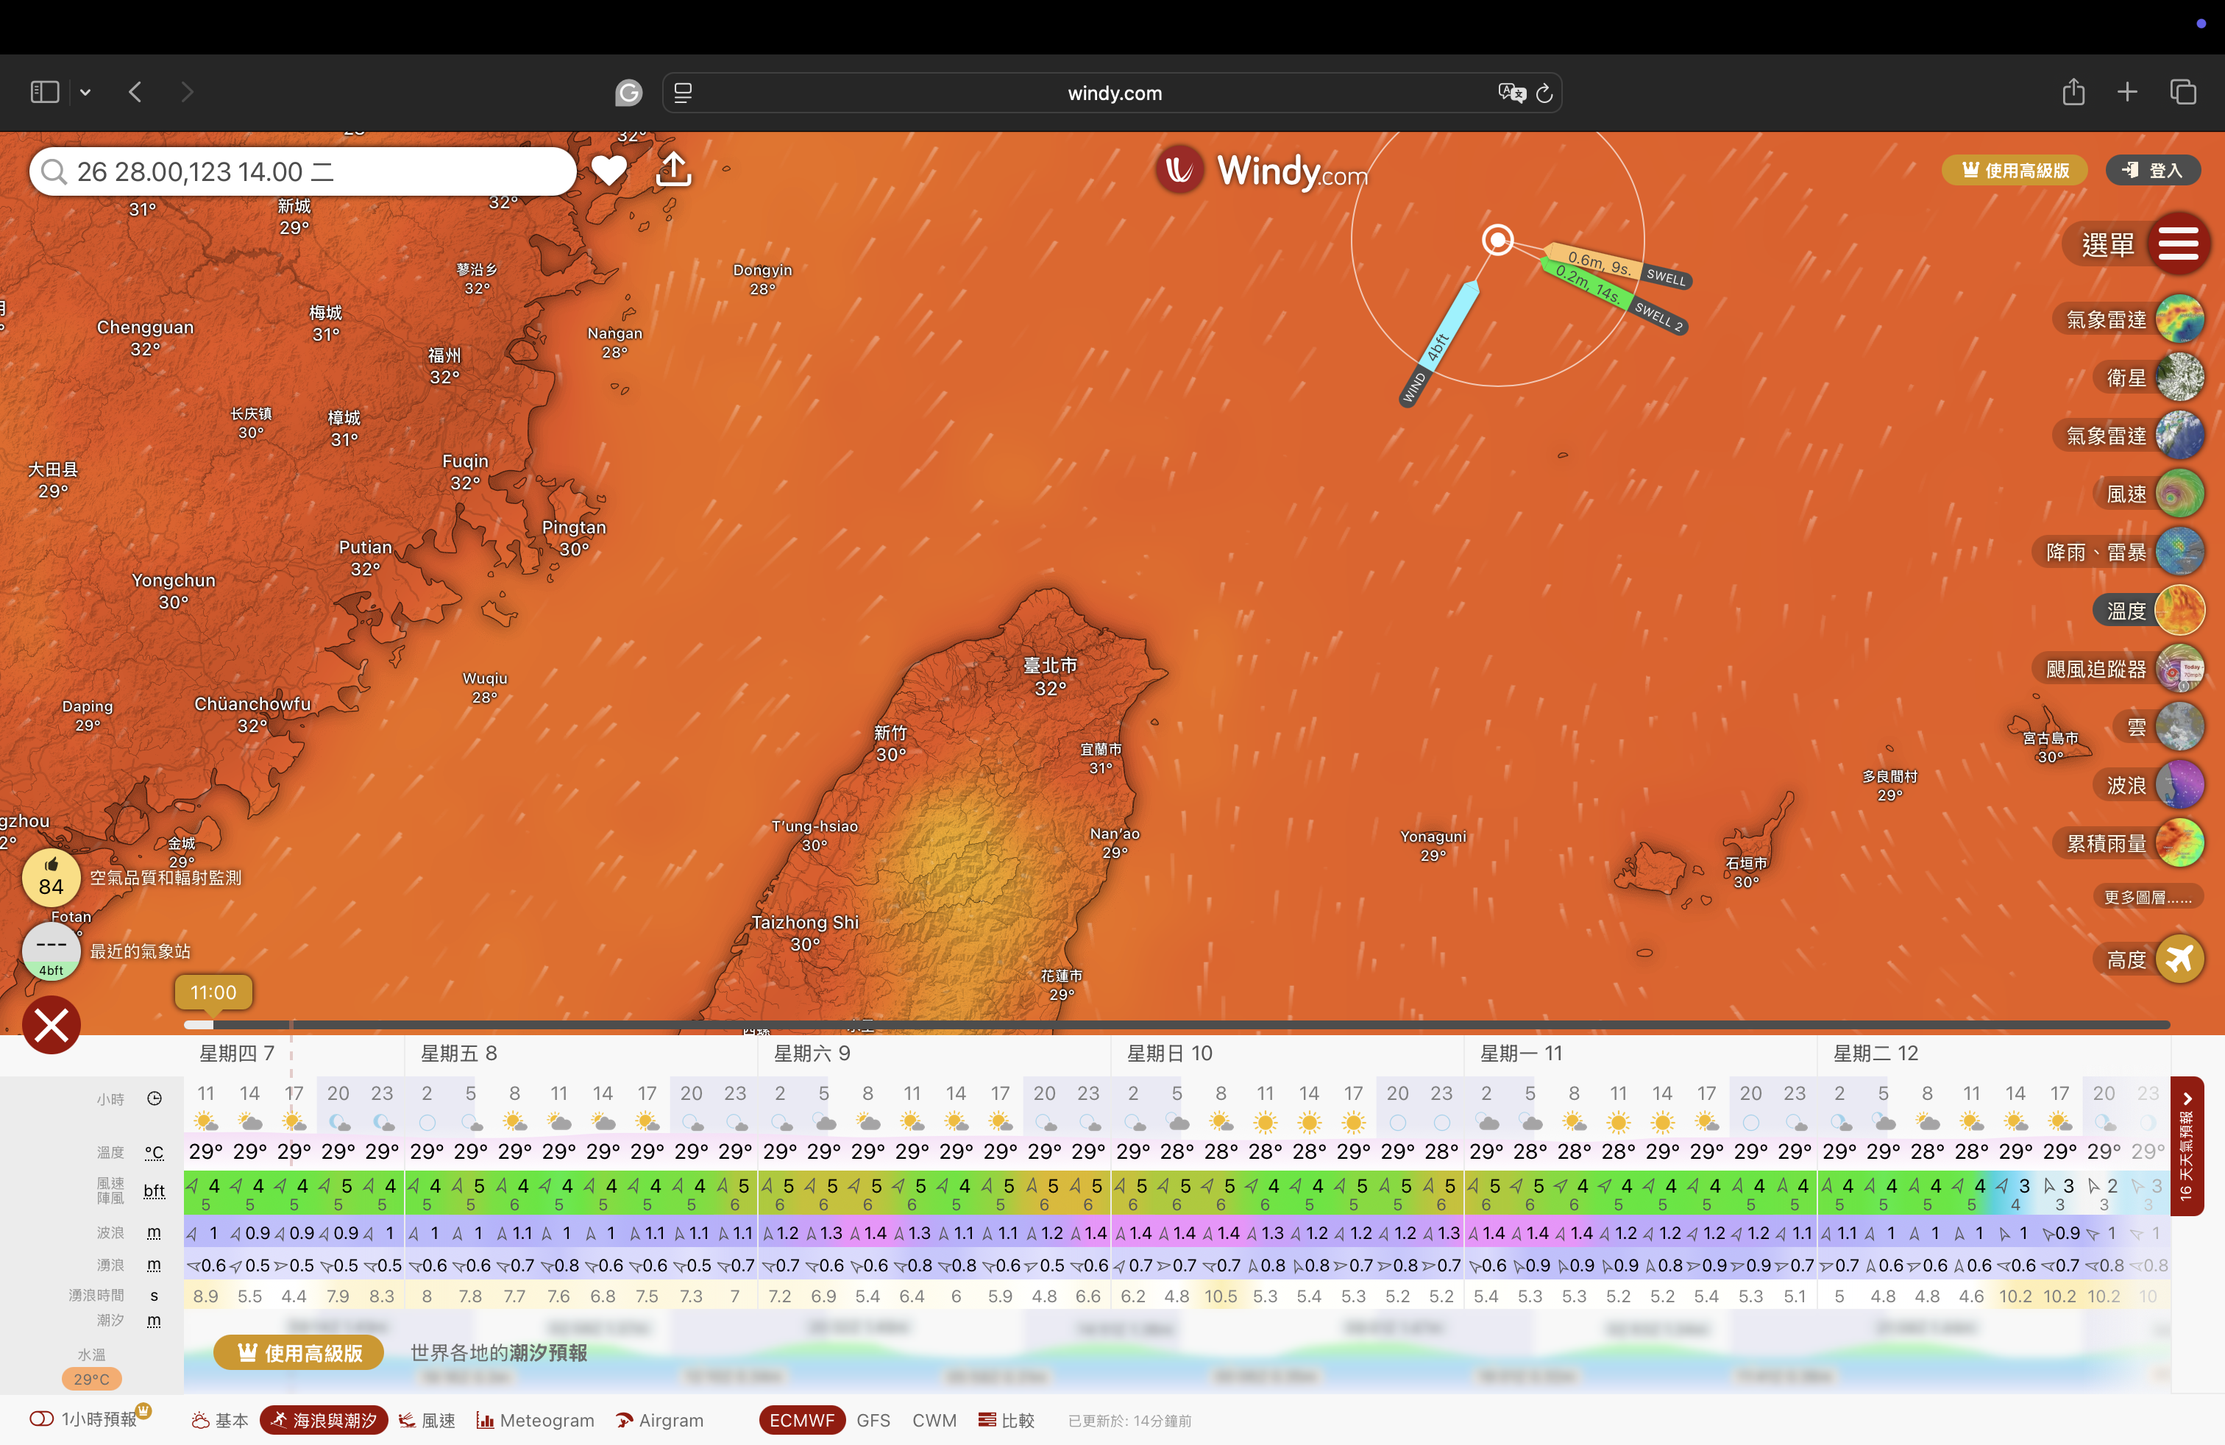Click the heart favorite icon

coord(608,170)
